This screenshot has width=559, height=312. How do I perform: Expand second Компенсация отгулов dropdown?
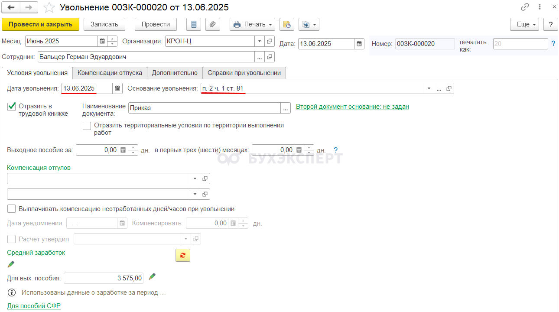click(195, 194)
